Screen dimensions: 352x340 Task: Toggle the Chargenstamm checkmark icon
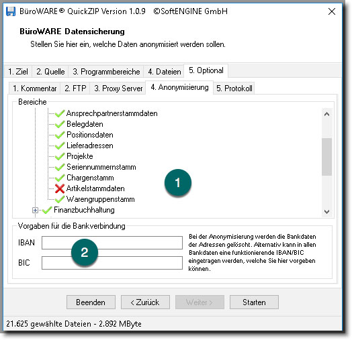click(60, 178)
